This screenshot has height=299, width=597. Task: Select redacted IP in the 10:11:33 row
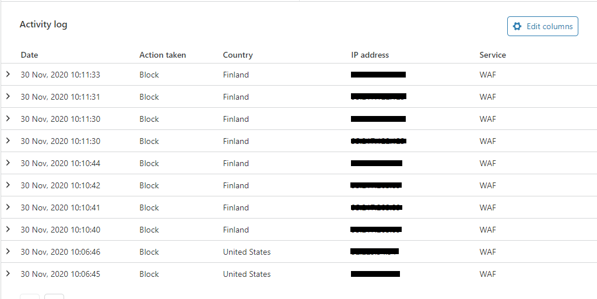[378, 75]
